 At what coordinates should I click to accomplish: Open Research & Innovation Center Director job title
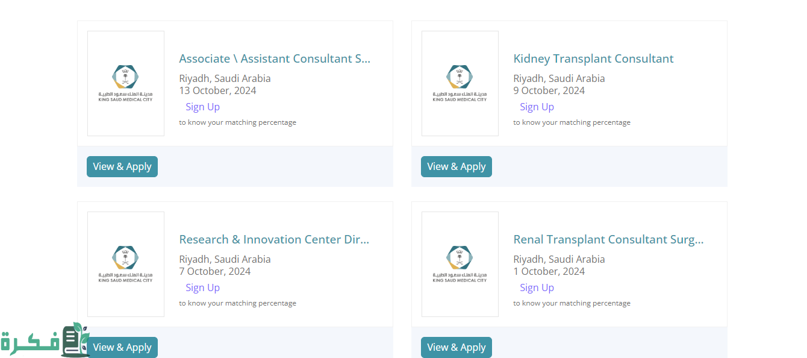click(274, 239)
